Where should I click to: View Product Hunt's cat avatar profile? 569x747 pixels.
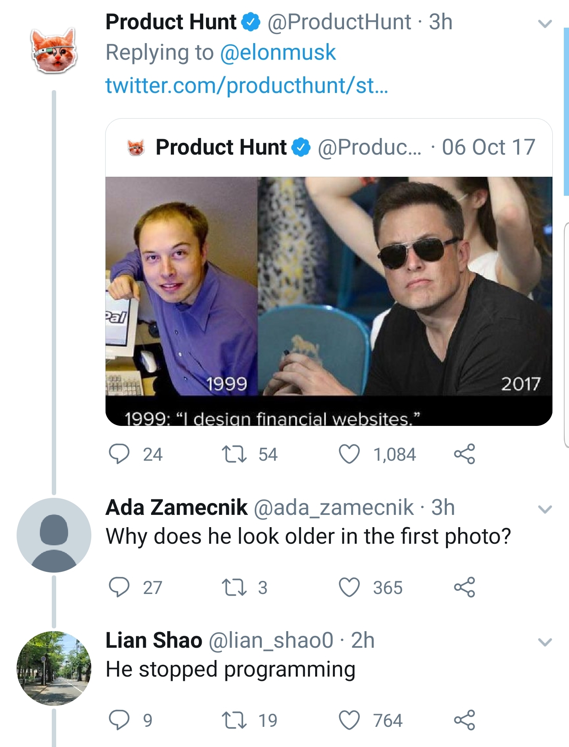54,51
